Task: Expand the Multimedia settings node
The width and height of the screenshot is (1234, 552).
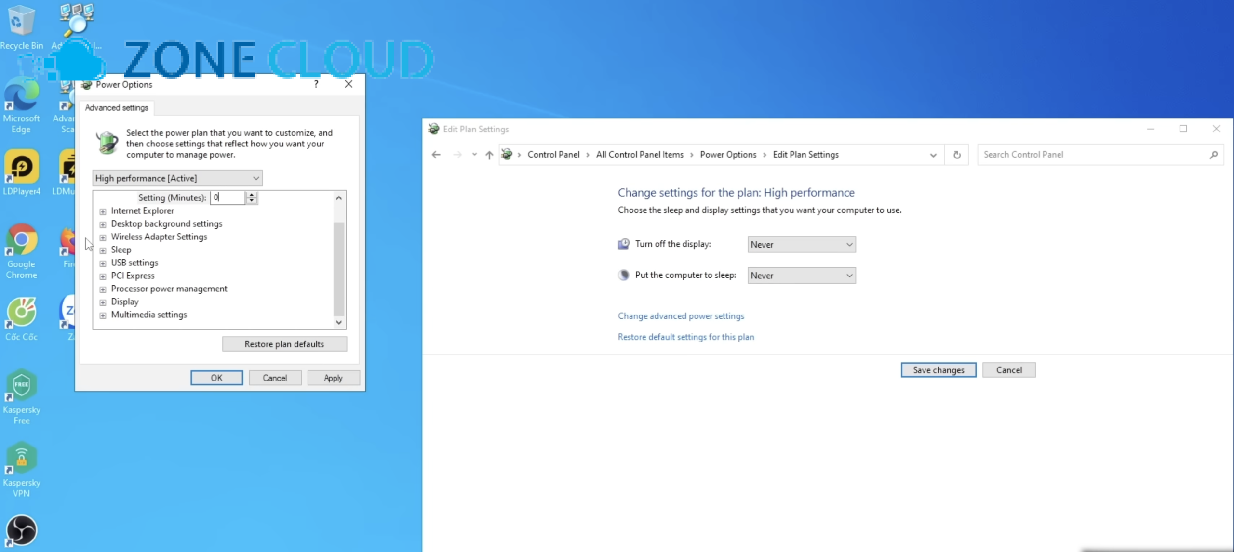Action: coord(103,315)
